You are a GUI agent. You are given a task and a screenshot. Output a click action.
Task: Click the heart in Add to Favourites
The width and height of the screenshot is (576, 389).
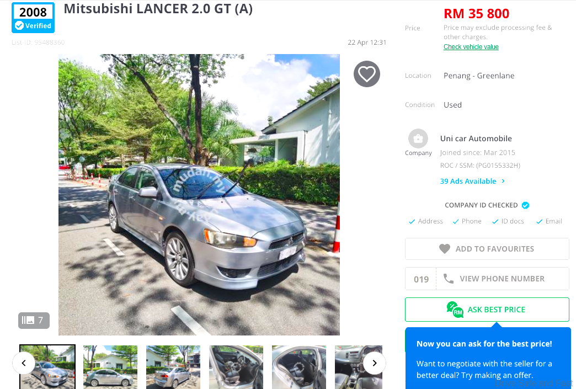[x=445, y=249]
